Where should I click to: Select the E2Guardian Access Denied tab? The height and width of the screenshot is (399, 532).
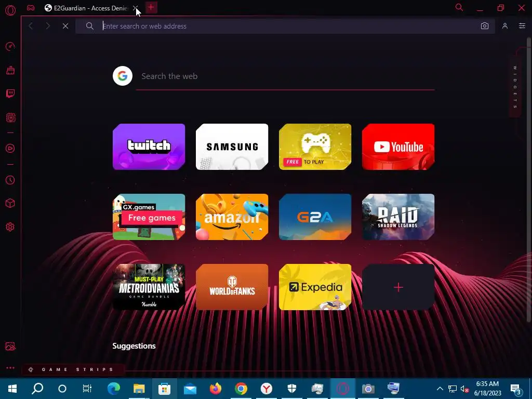87,8
